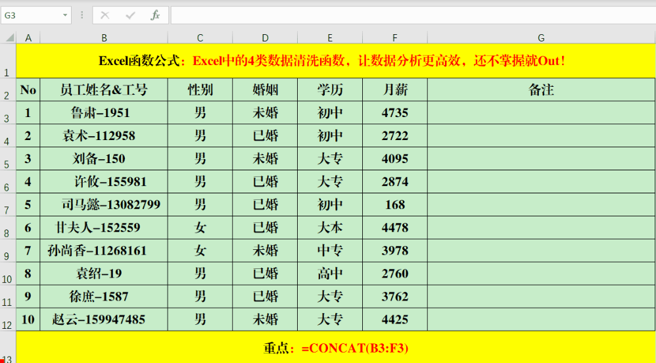Select cell 袁绍–19

[x=104, y=274]
